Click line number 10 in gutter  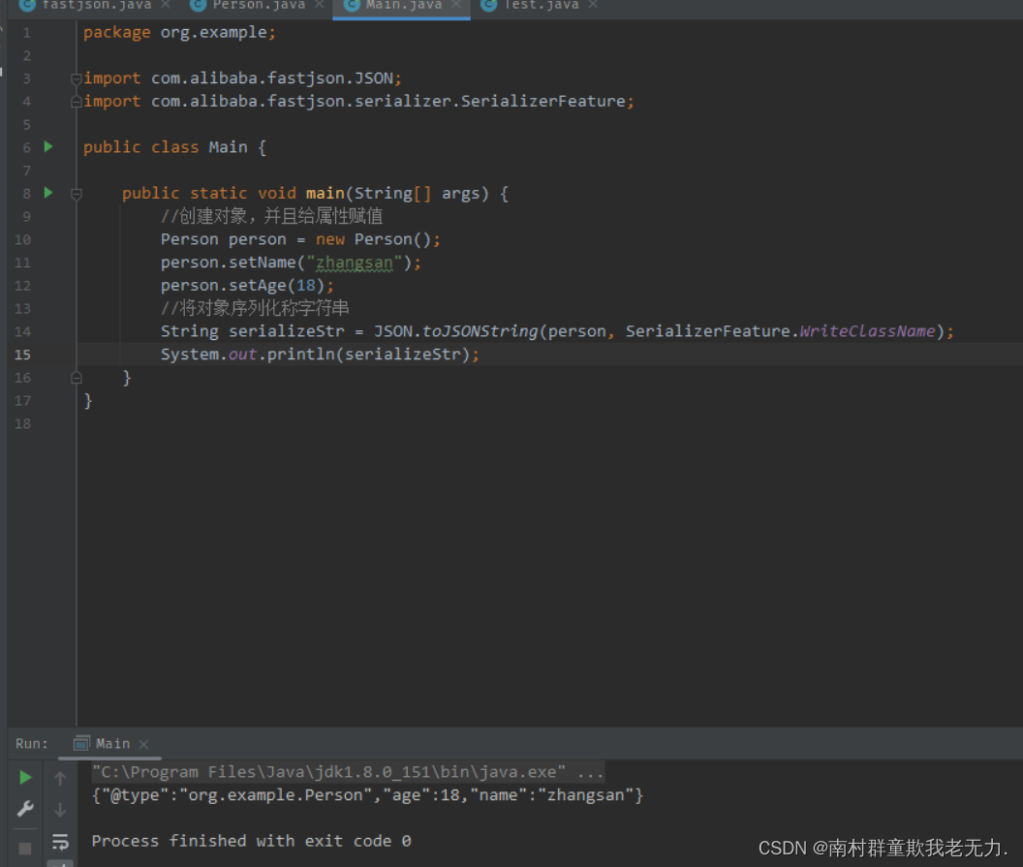pyautogui.click(x=23, y=239)
